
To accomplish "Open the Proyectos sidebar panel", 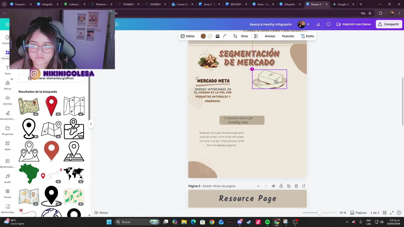I will coord(8,131).
